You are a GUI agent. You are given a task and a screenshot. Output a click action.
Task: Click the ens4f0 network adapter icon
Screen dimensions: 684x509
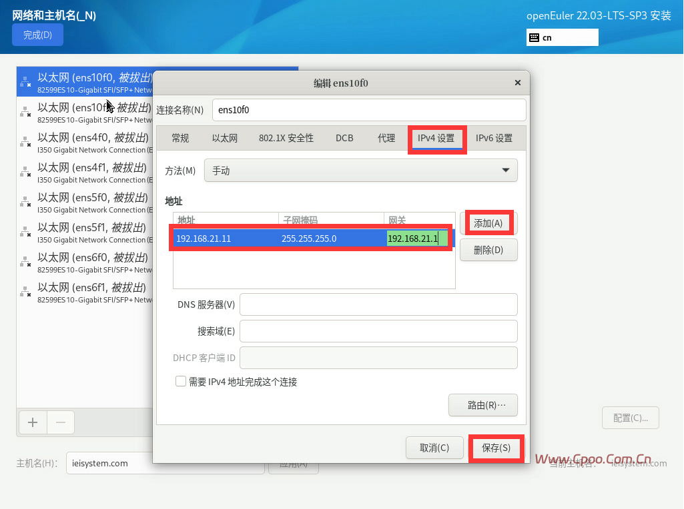coord(26,142)
